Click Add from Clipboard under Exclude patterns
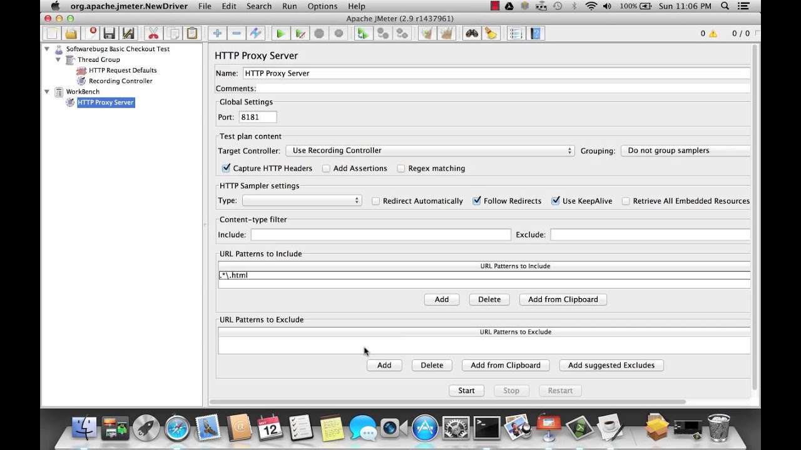This screenshot has height=450, width=801. coord(506,366)
